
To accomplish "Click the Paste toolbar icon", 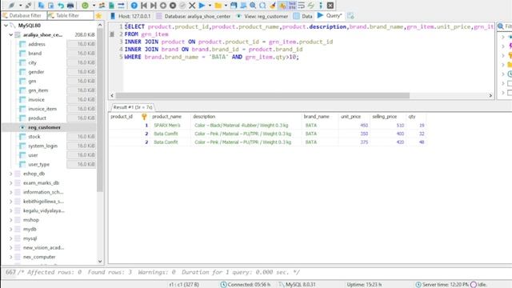I will coord(50,6).
